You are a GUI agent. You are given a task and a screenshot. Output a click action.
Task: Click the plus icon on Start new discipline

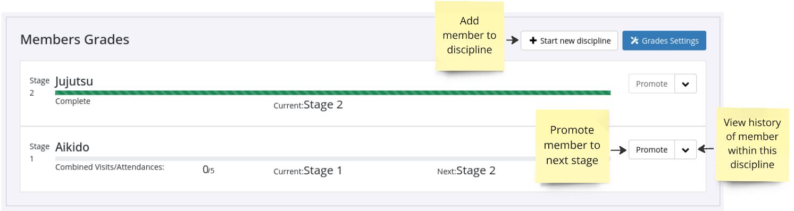point(533,41)
